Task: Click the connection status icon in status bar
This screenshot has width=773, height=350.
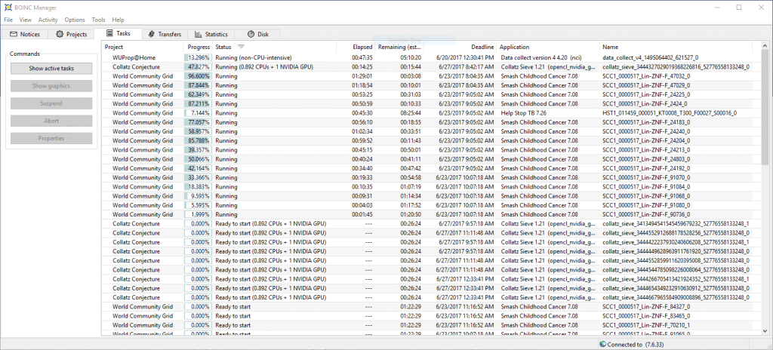Action: pos(602,344)
